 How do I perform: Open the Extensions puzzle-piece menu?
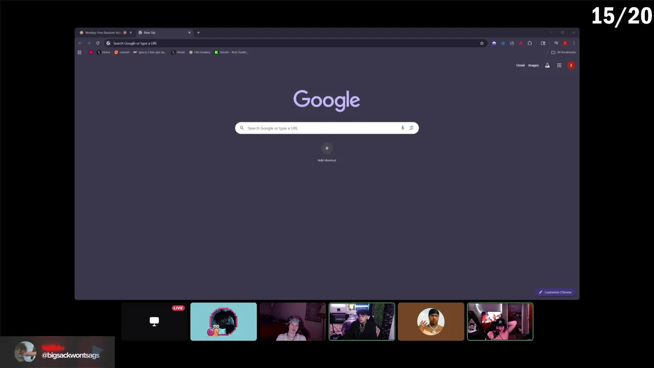coord(530,43)
